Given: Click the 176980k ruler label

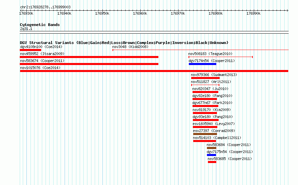Looking at the screenshot, I should (x=216, y=13).
